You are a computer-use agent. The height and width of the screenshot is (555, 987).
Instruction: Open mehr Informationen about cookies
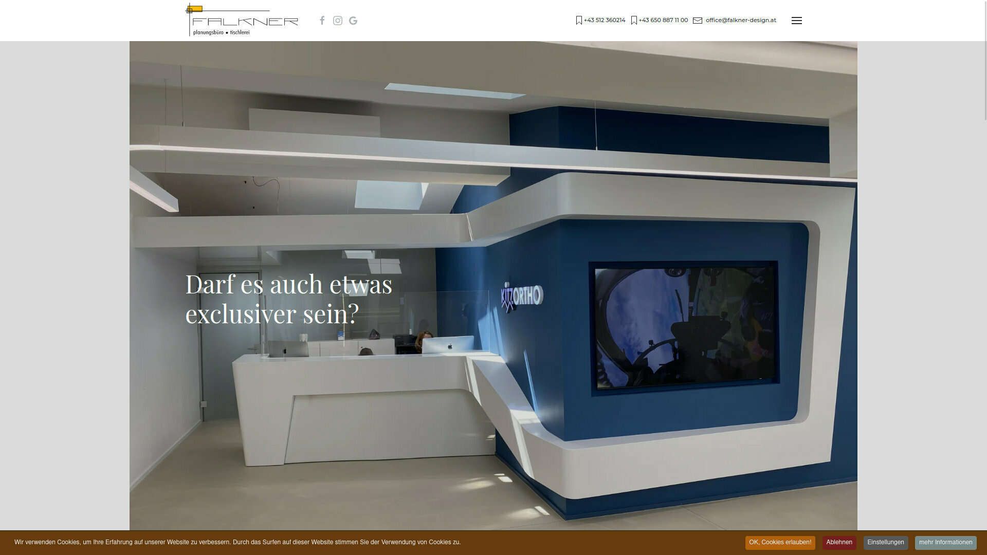[946, 543]
